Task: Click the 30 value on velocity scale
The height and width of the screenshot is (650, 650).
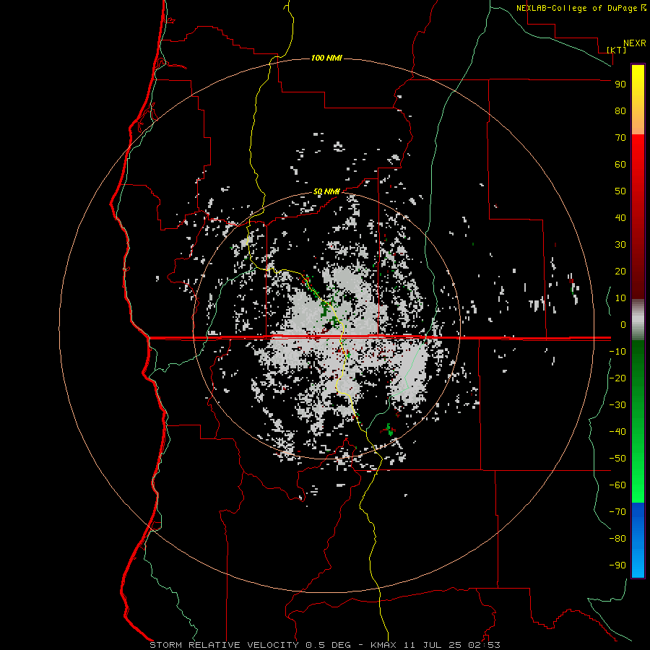Action: 620,245
